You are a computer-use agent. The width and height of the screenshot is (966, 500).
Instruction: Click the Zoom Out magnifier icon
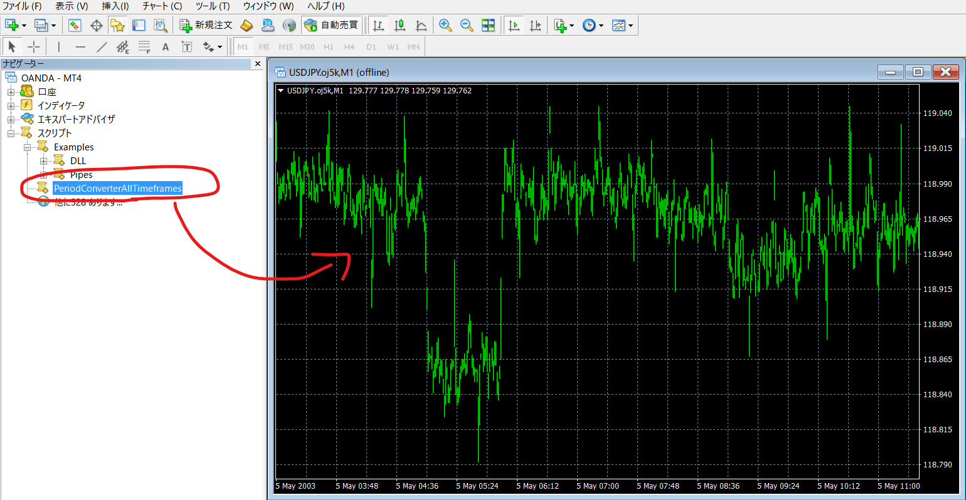(x=467, y=25)
